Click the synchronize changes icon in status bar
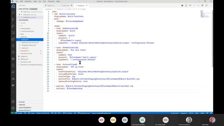The width and height of the screenshot is (224, 126). pos(25,113)
